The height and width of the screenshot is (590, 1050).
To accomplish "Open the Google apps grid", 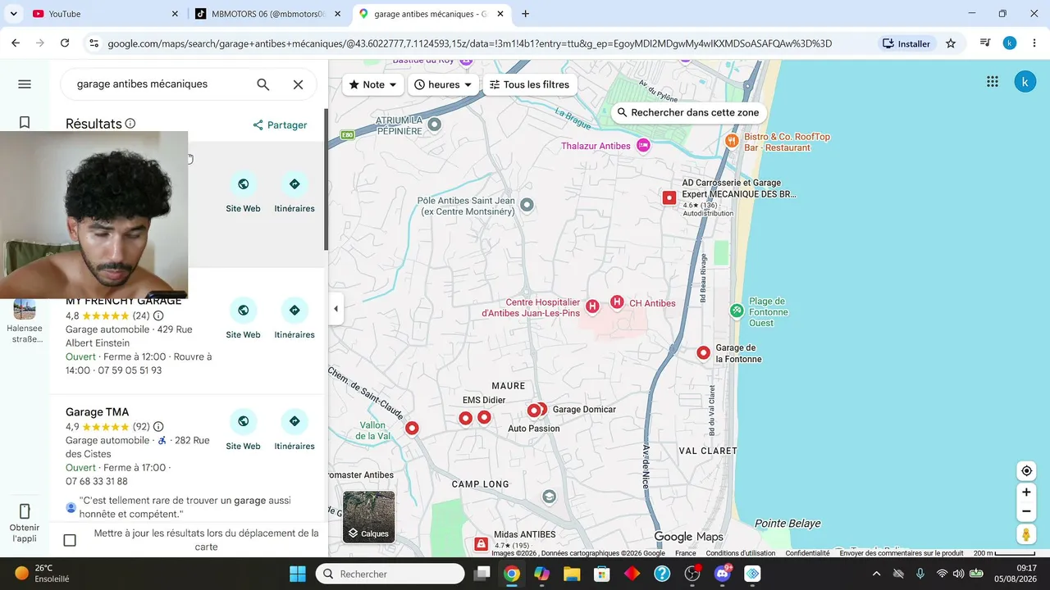I will click(x=993, y=82).
